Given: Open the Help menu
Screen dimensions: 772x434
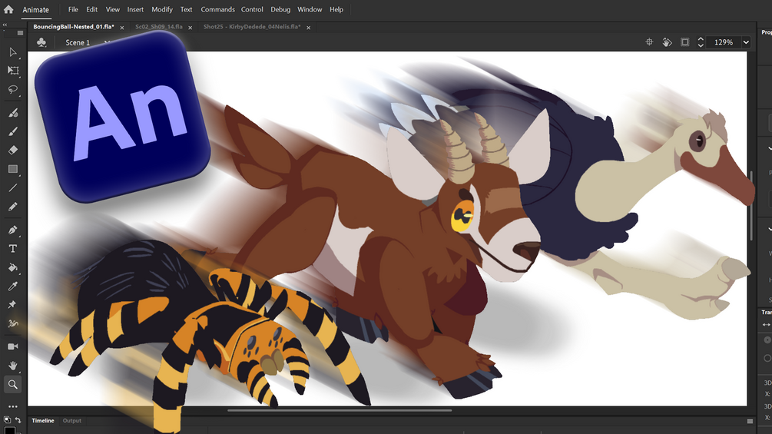Looking at the screenshot, I should tap(336, 9).
